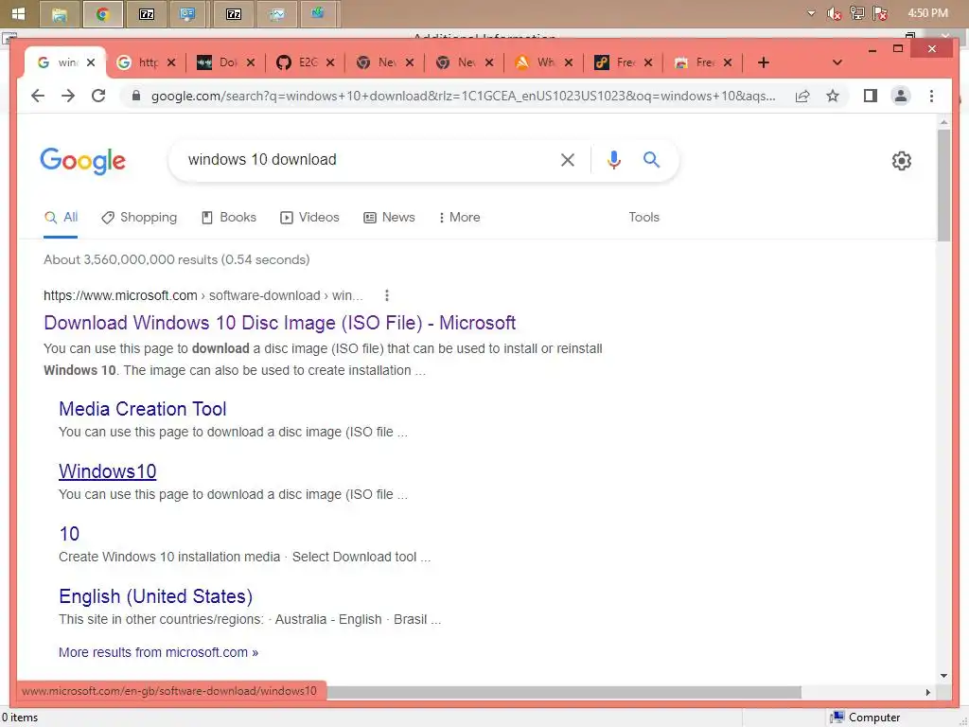Open options dots for microsoft.com result

pos(387,295)
